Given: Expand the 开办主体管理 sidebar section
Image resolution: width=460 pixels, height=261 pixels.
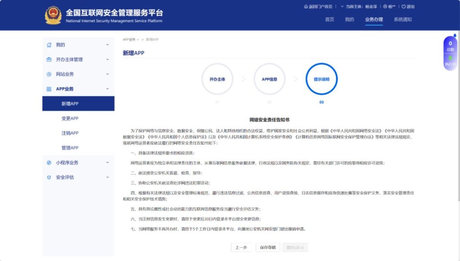Looking at the screenshot, I should pos(106,59).
